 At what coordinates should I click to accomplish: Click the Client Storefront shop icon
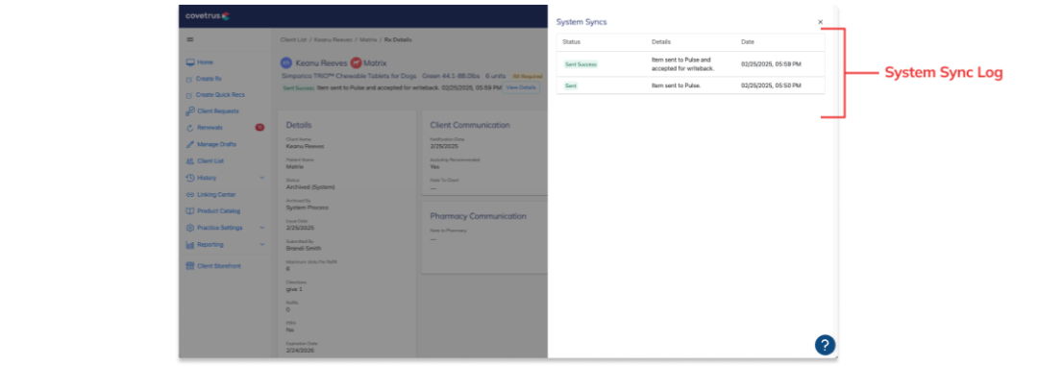[x=190, y=266]
